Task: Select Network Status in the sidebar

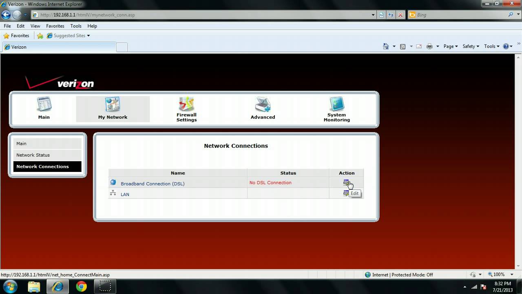Action: click(47, 155)
